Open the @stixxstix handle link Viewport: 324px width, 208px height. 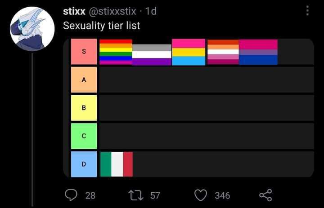(116, 11)
